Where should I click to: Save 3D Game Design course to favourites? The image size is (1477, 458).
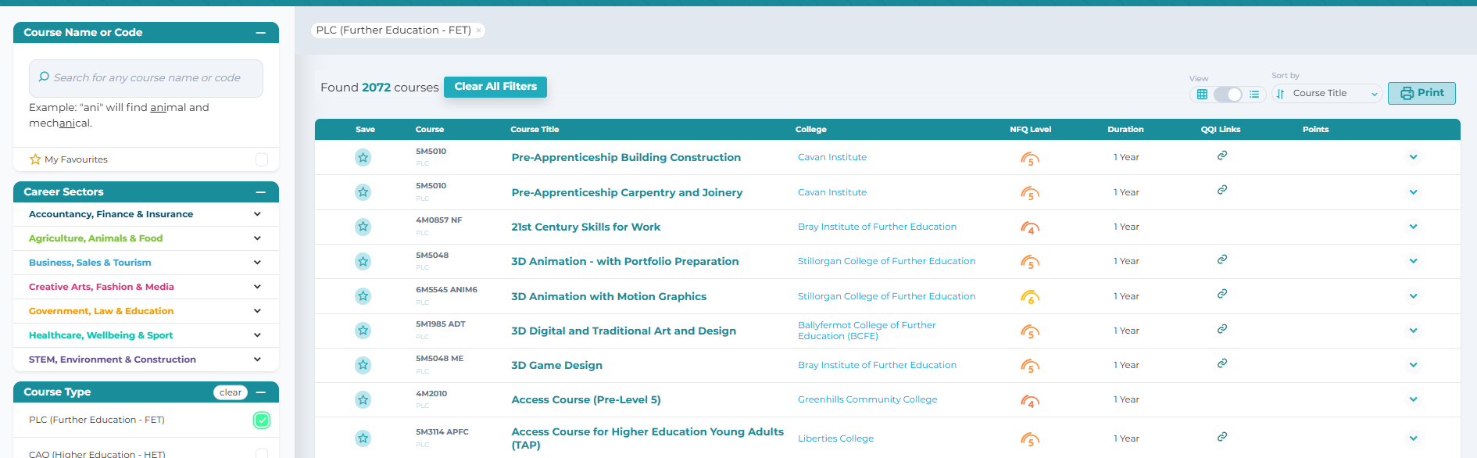(x=363, y=365)
